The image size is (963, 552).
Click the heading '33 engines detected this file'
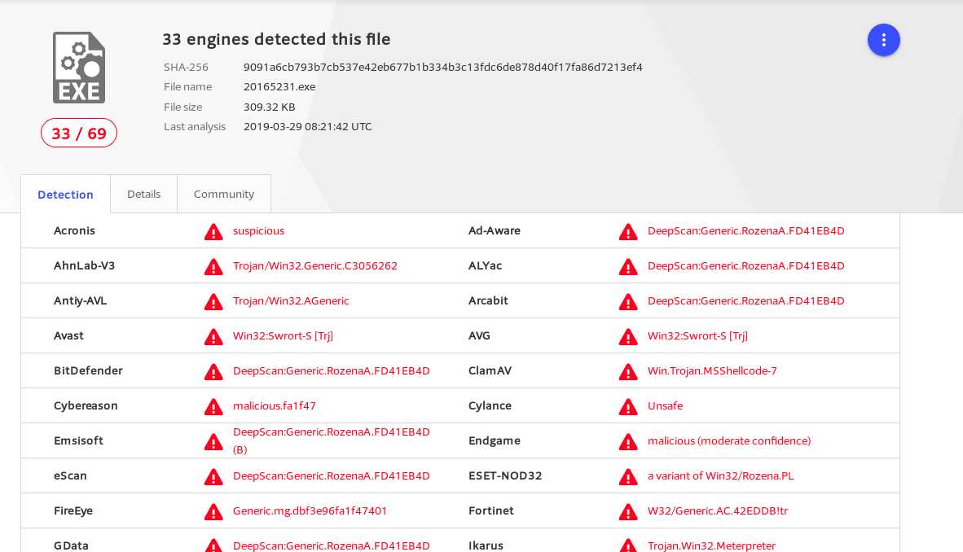coord(276,39)
